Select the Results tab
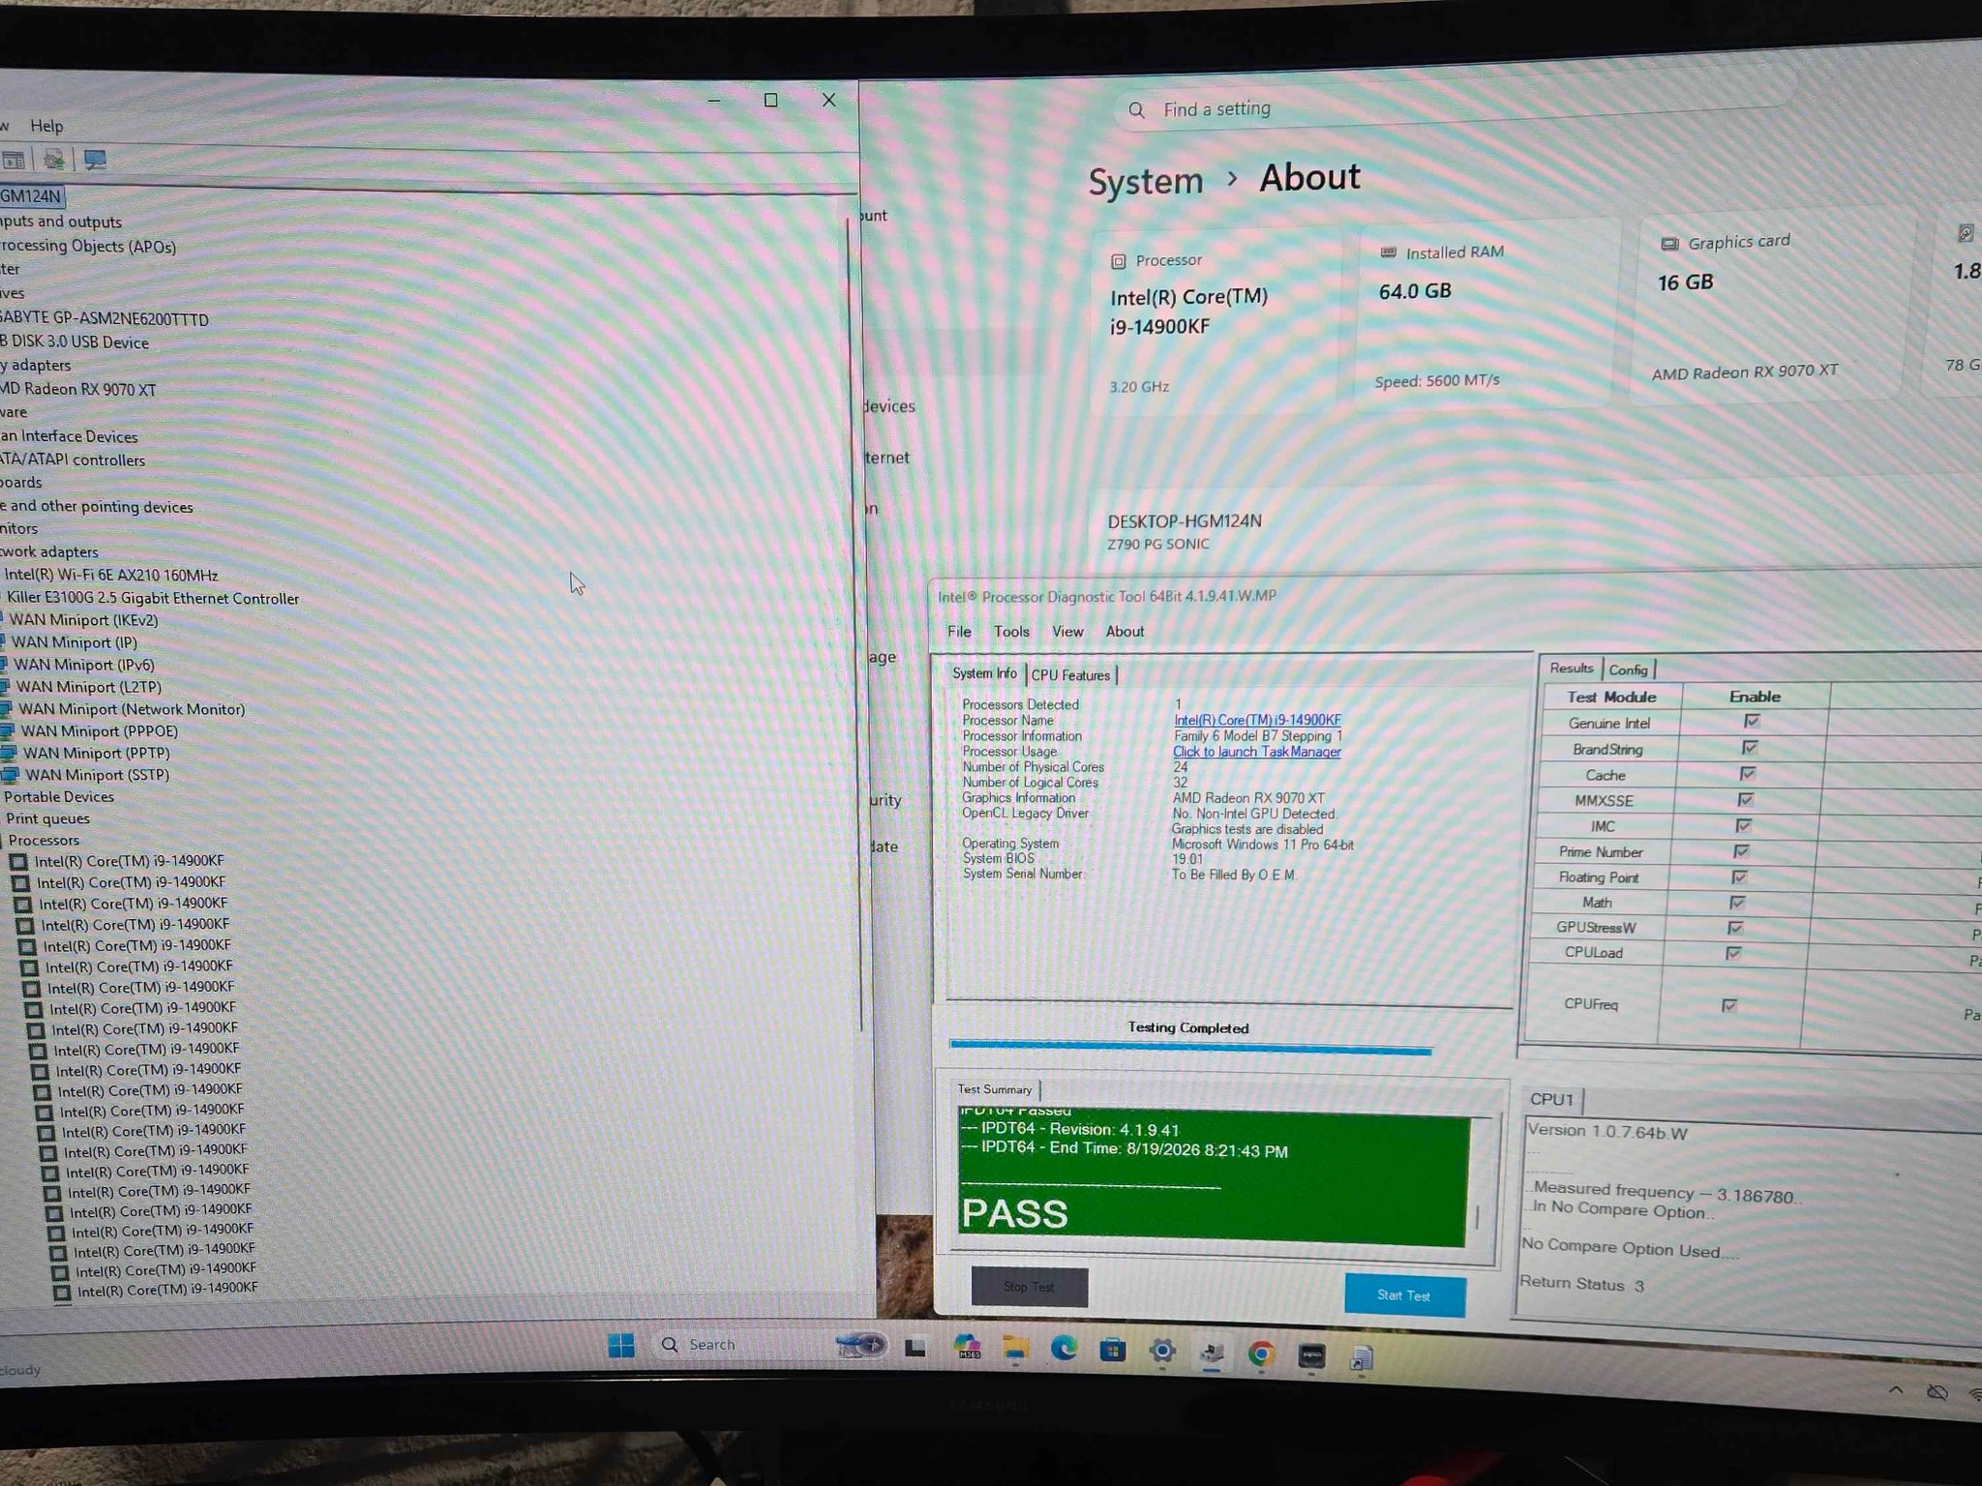The width and height of the screenshot is (1982, 1486). pos(1571,668)
